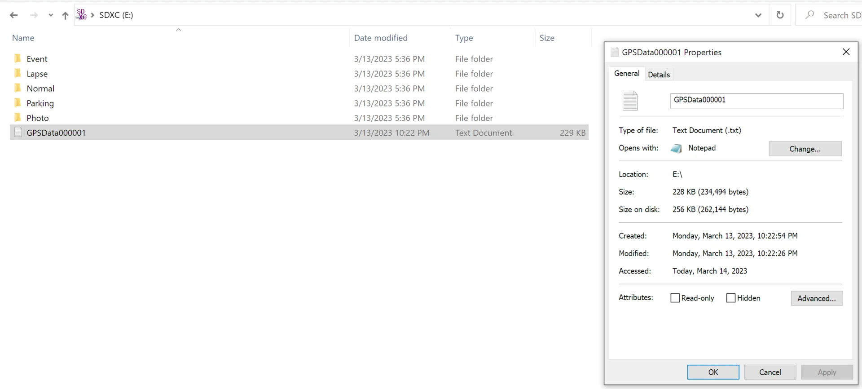This screenshot has width=862, height=389.
Task: Go up one folder level
Action: coord(65,15)
